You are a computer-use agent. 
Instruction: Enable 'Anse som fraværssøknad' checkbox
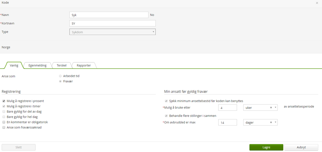(x=4, y=127)
